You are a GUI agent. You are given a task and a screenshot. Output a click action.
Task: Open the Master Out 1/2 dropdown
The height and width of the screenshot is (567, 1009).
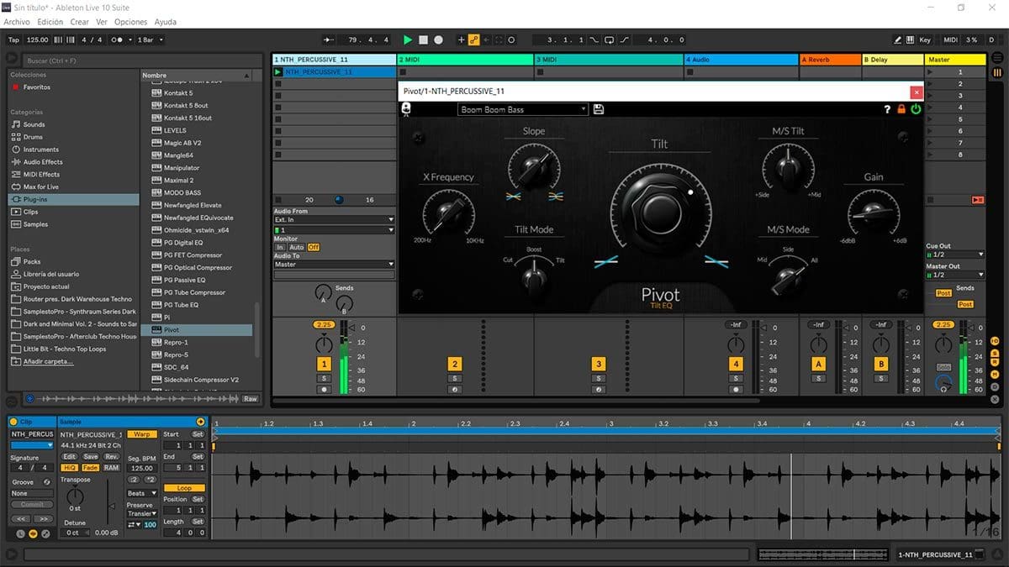click(x=954, y=275)
